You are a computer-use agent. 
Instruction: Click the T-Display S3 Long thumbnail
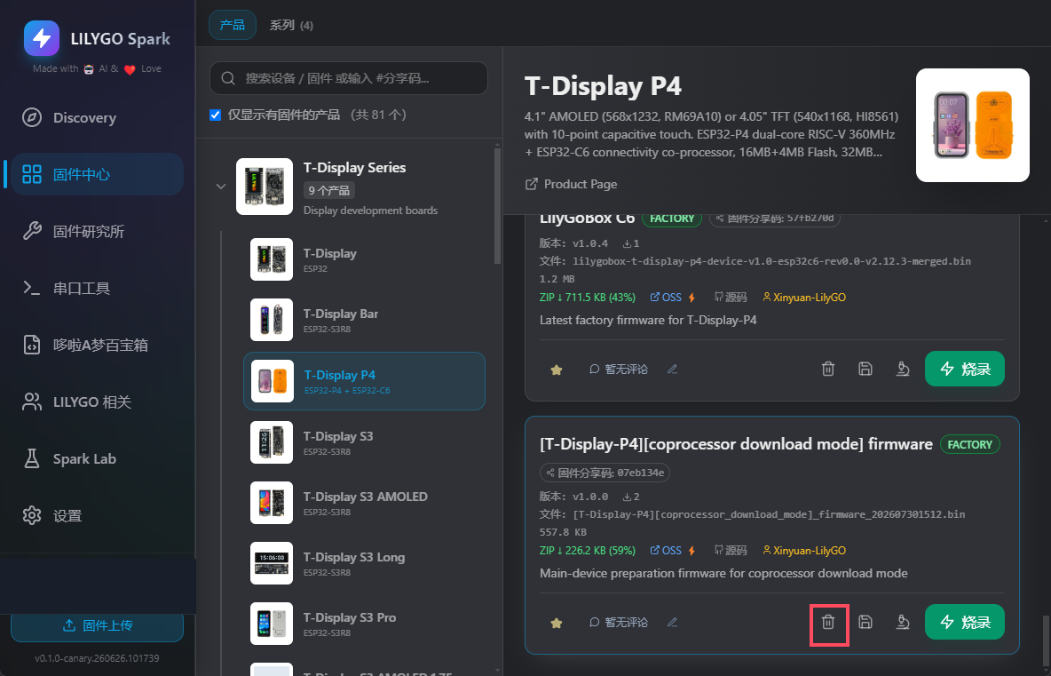tap(272, 563)
